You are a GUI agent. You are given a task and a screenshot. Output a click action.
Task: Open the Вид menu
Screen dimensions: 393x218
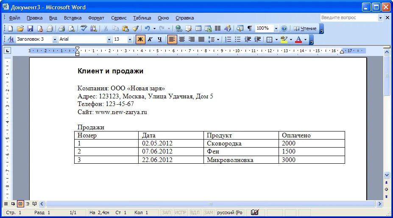point(53,18)
